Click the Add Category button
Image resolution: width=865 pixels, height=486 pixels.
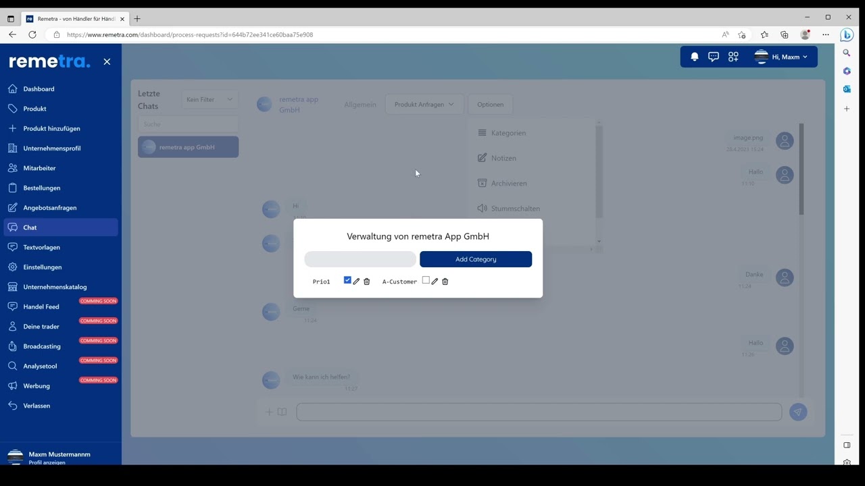pos(476,259)
